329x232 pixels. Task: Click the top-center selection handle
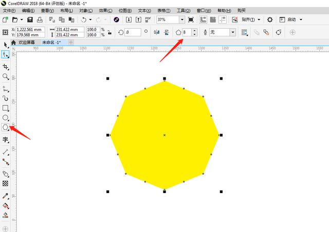(164, 79)
